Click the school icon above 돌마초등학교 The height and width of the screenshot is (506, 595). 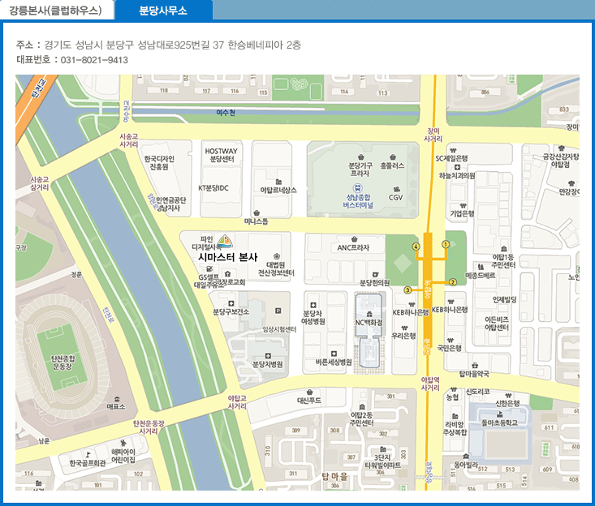[x=500, y=414]
